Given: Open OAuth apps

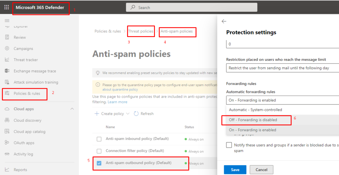Looking at the screenshot, I should (x=24, y=143).
